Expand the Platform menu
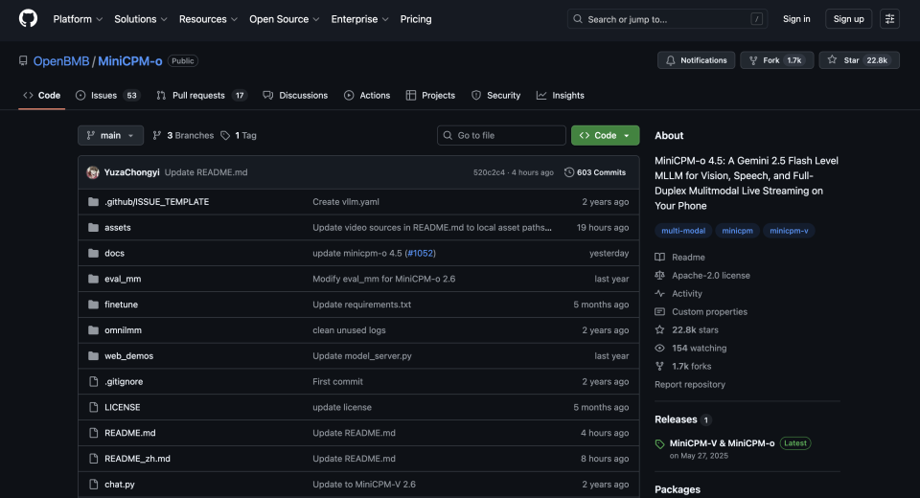The image size is (920, 498). [x=78, y=19]
